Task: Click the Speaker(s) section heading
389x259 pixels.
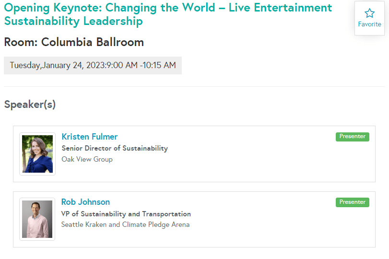Action: click(30, 105)
